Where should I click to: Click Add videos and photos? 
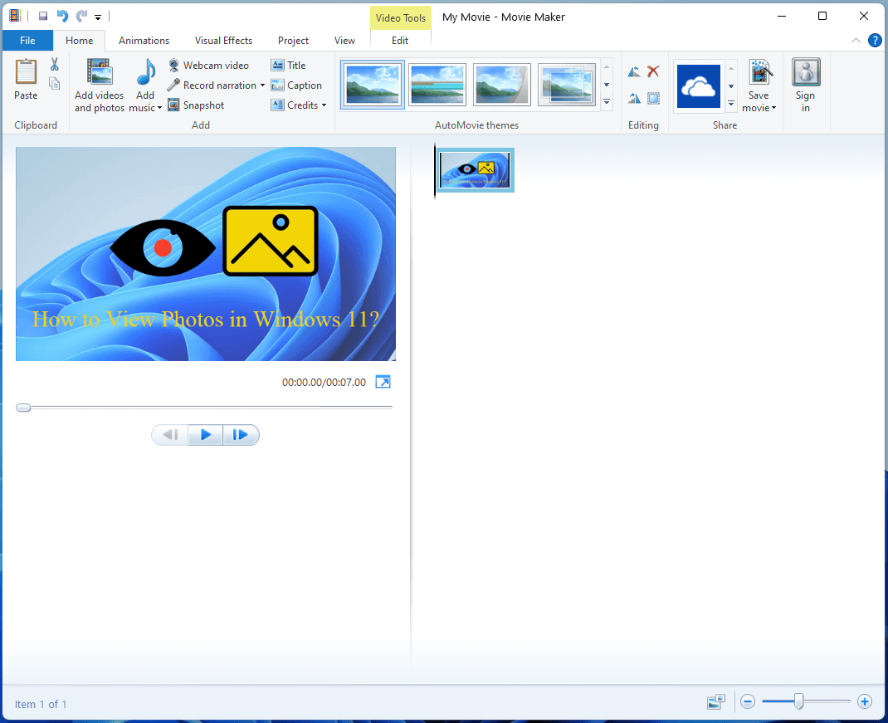tap(100, 85)
